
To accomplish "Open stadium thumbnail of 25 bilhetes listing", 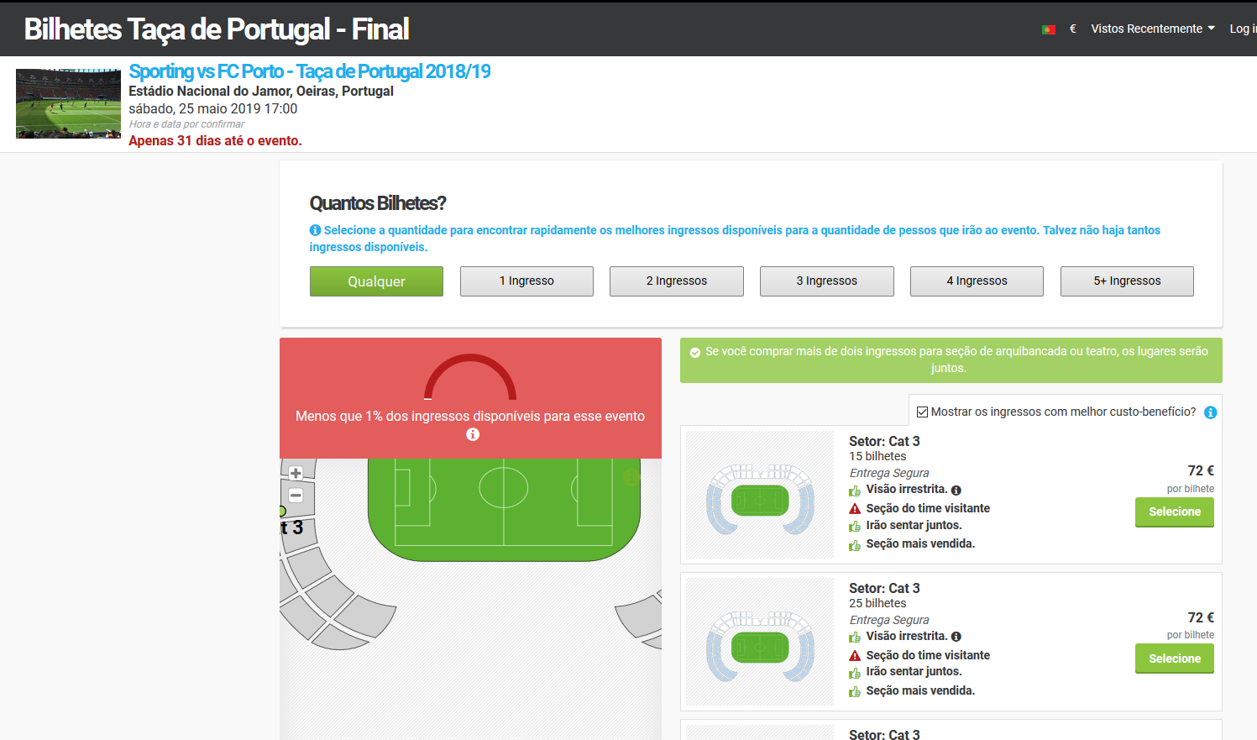I will click(x=760, y=642).
